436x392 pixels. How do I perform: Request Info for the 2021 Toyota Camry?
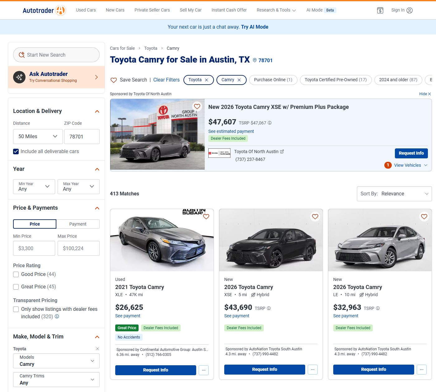pos(156,370)
